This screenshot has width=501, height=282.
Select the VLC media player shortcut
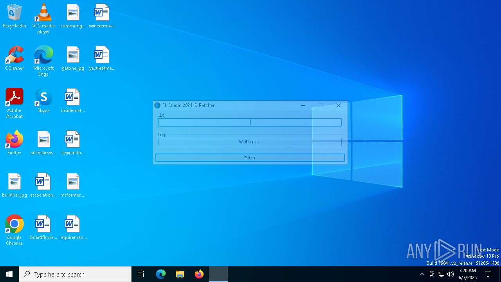43,19
